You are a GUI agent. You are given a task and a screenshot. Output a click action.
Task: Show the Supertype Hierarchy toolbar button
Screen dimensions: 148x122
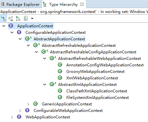[10, 19]
